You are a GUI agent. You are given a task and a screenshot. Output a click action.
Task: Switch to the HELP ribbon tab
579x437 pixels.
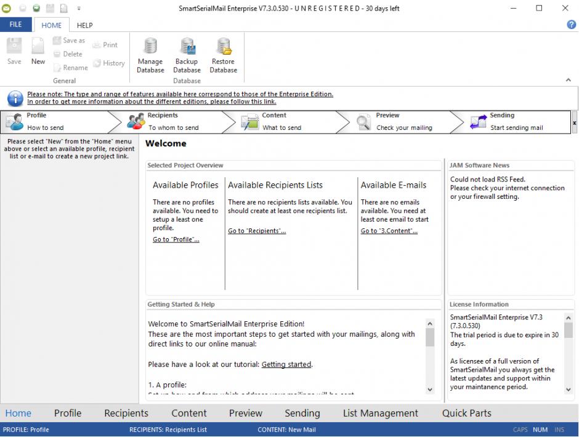pyautogui.click(x=84, y=25)
